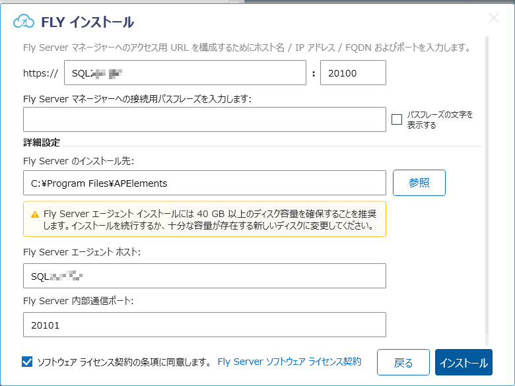Click the passphrase input field
Viewport: 515px width, 386px height.
click(x=205, y=119)
